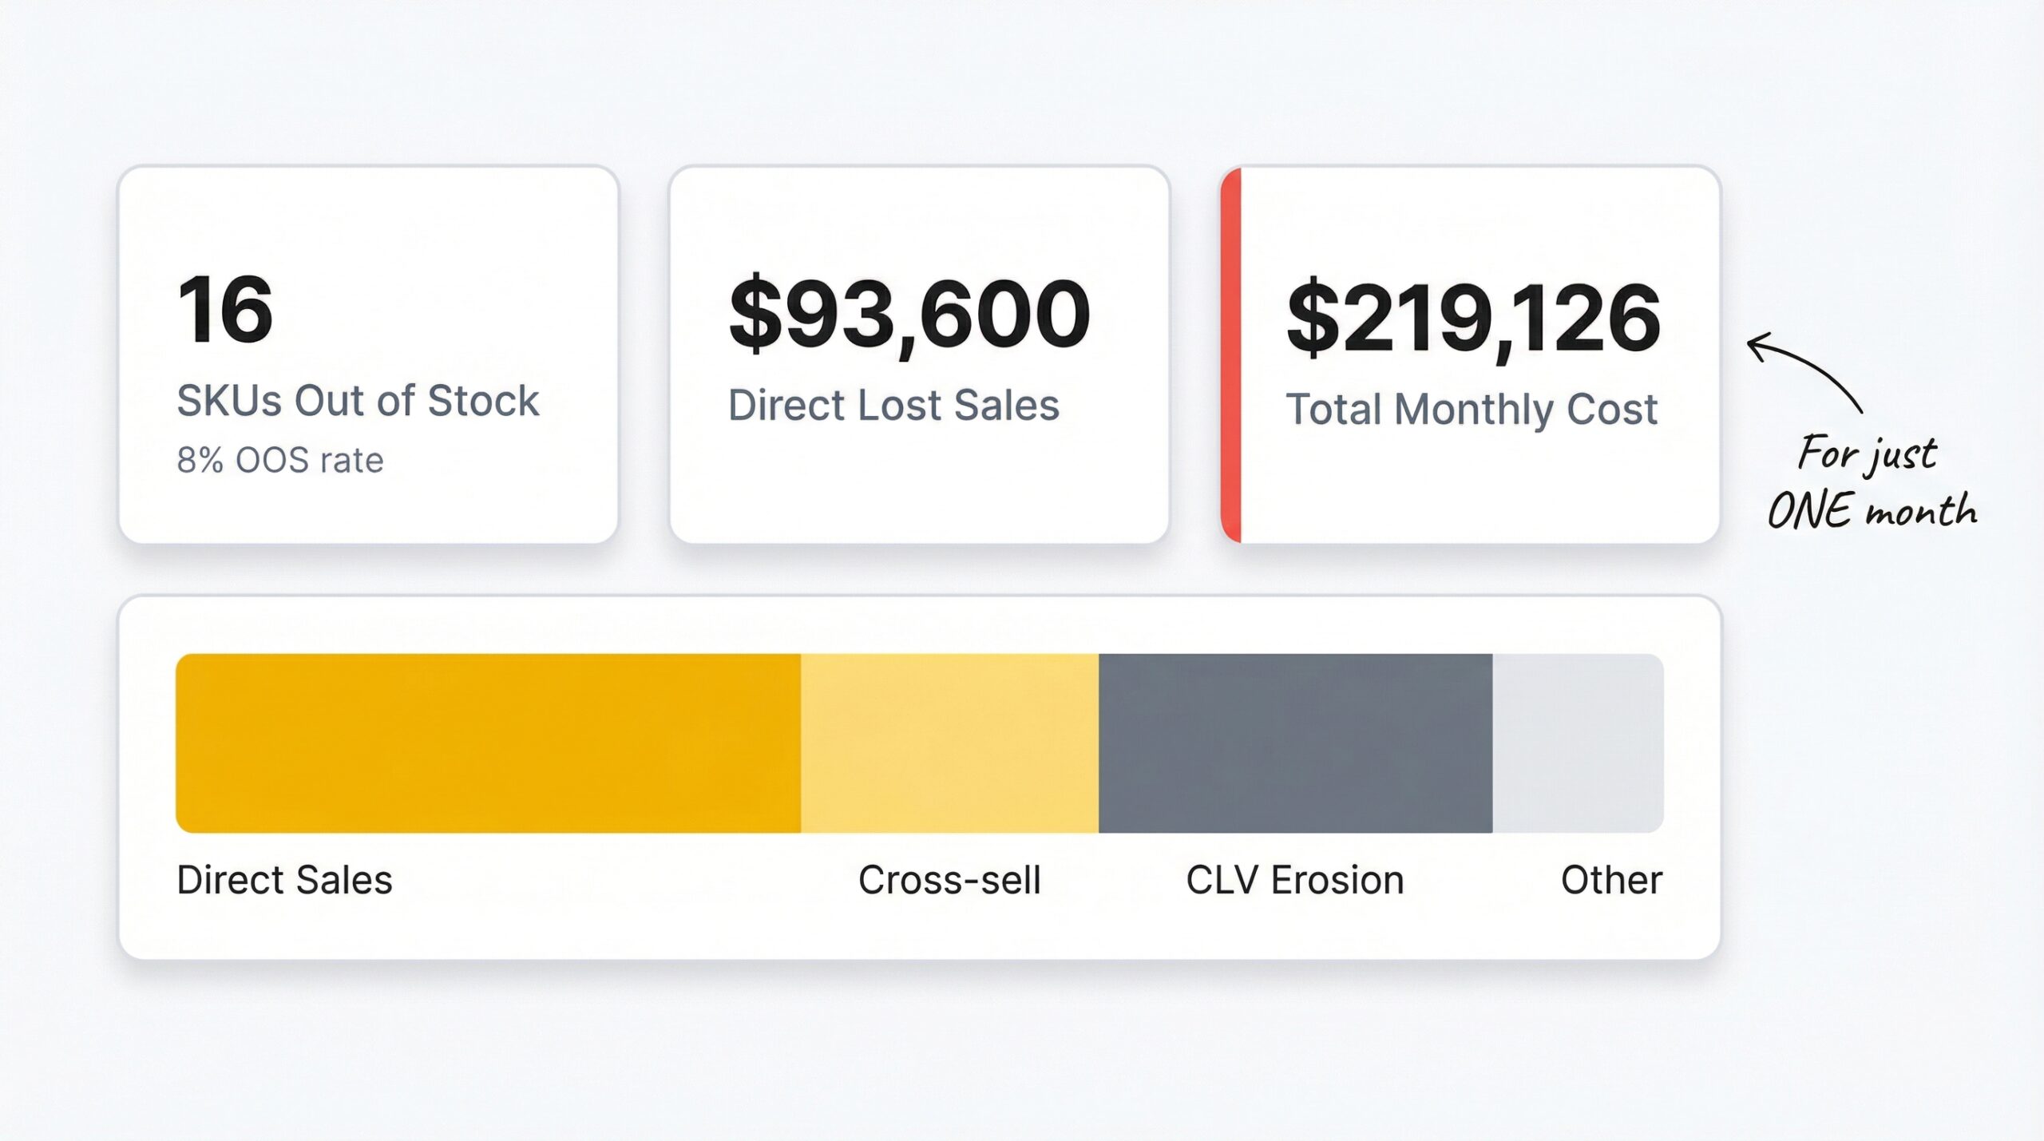Screen dimensions: 2044x1141
Task: Click the '8% OOS rate' subtext
Action: coord(281,459)
